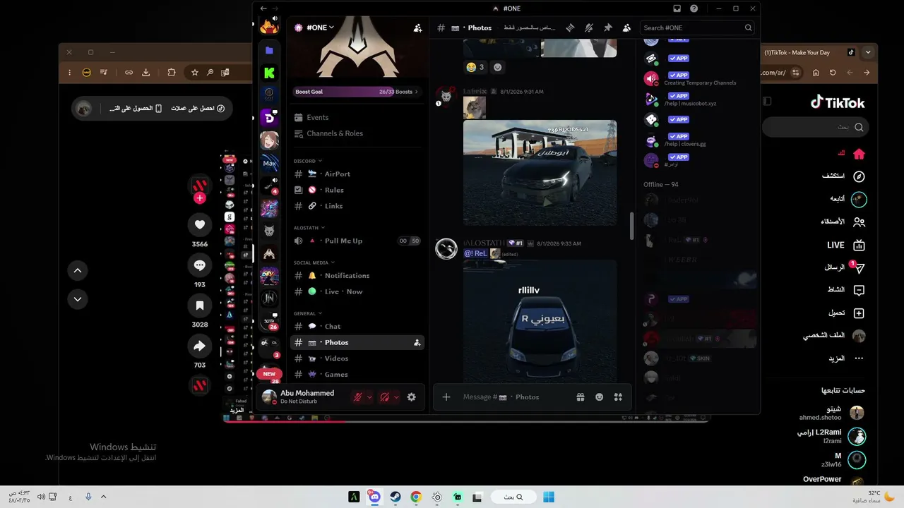Collapse the GENERAL channel category
Screen dimensions: 904x508
(308, 313)
